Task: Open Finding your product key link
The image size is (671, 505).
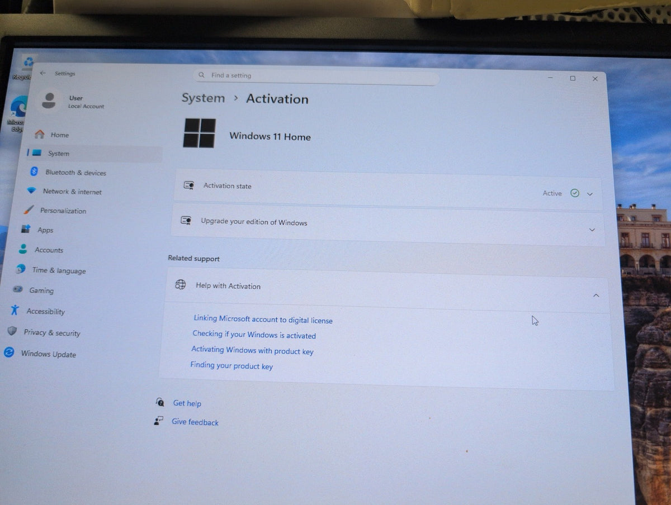Action: (231, 366)
